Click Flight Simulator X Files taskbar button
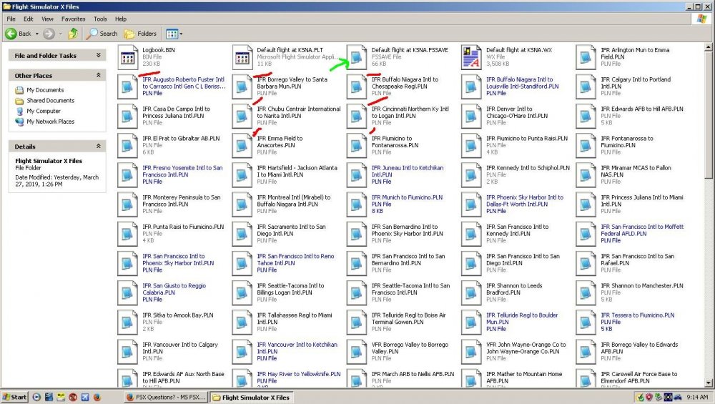Screen dimensions: 715x404 [252, 397]
